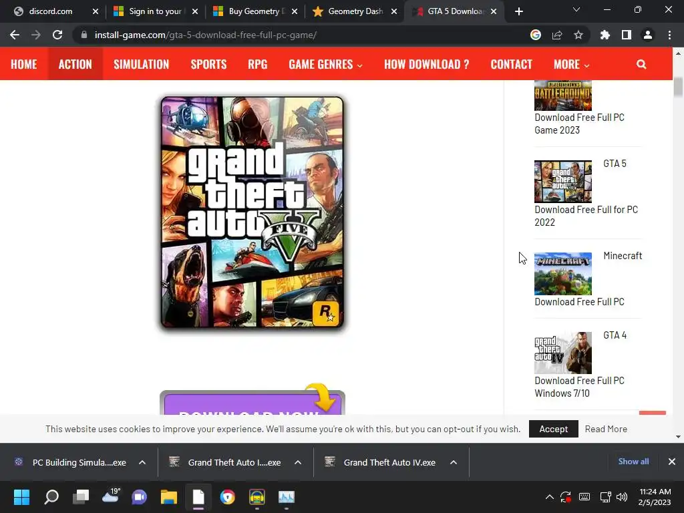
Task: Click the Battlegrounds thumbnail in sidebar
Action: pyautogui.click(x=562, y=95)
